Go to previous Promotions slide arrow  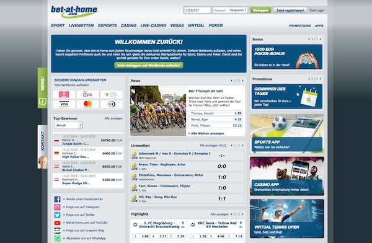tap(309, 79)
